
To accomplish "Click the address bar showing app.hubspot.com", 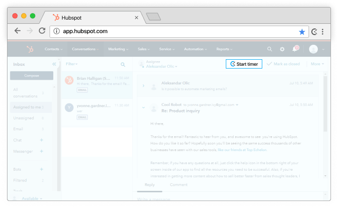I will click(179, 32).
